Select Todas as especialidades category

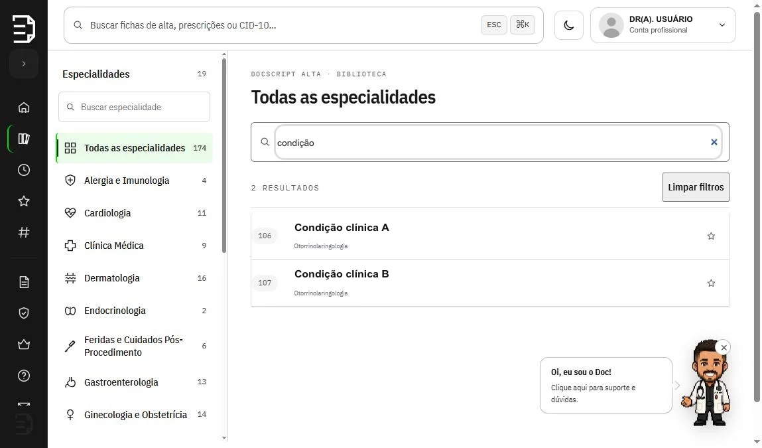pos(135,148)
